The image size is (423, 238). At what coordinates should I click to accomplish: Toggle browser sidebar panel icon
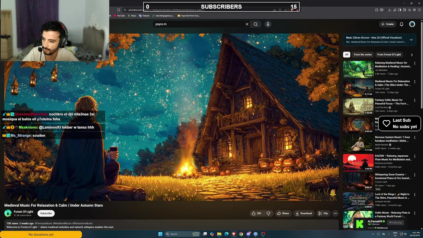tap(400, 10)
